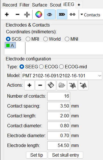Switch to the Filter tab
Viewport: 103px width, 160px height.
[x=24, y=5]
